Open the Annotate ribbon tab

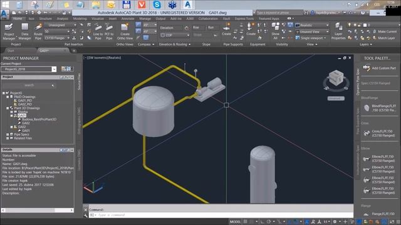128,19
